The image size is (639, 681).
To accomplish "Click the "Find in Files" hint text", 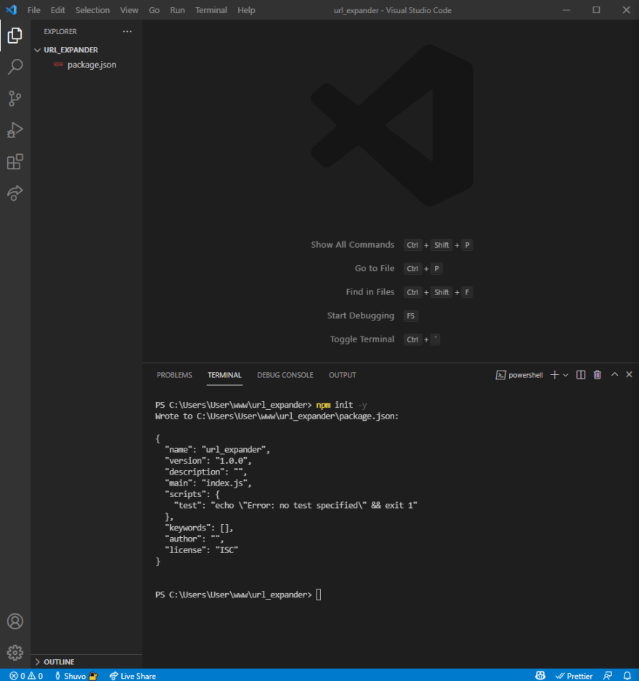I will tap(370, 292).
